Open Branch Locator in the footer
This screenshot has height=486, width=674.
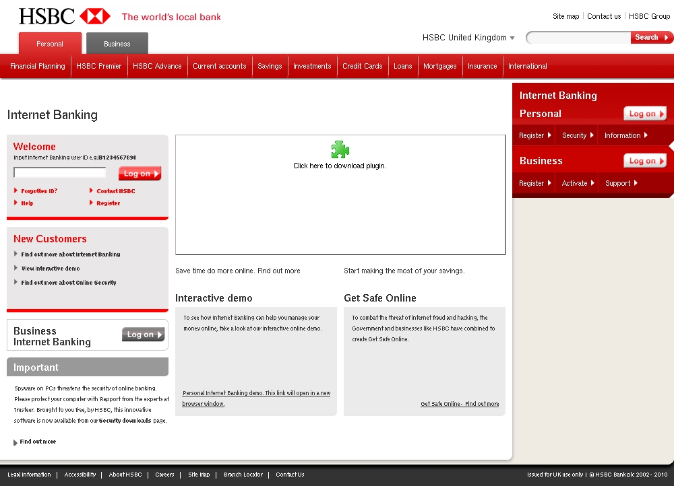(x=243, y=475)
